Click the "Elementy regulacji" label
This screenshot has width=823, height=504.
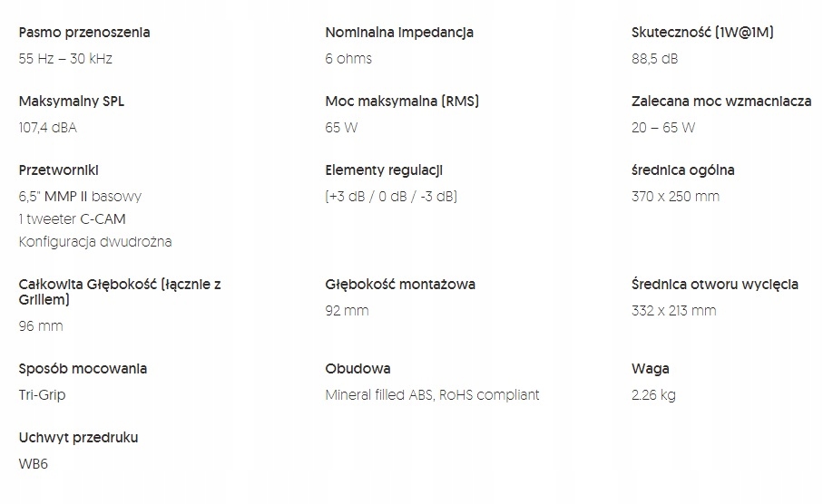click(384, 170)
